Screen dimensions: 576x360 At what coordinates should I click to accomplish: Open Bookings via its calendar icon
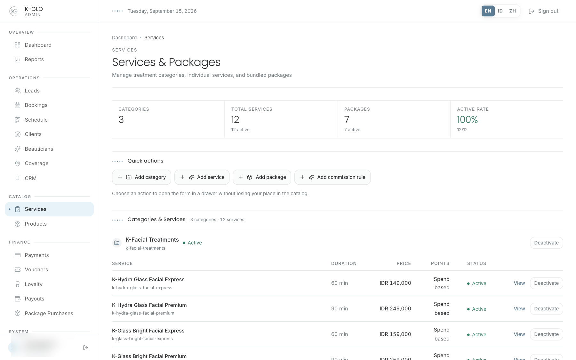point(18,105)
